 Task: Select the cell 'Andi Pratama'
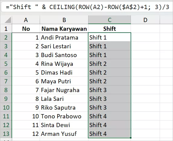(x=64, y=37)
